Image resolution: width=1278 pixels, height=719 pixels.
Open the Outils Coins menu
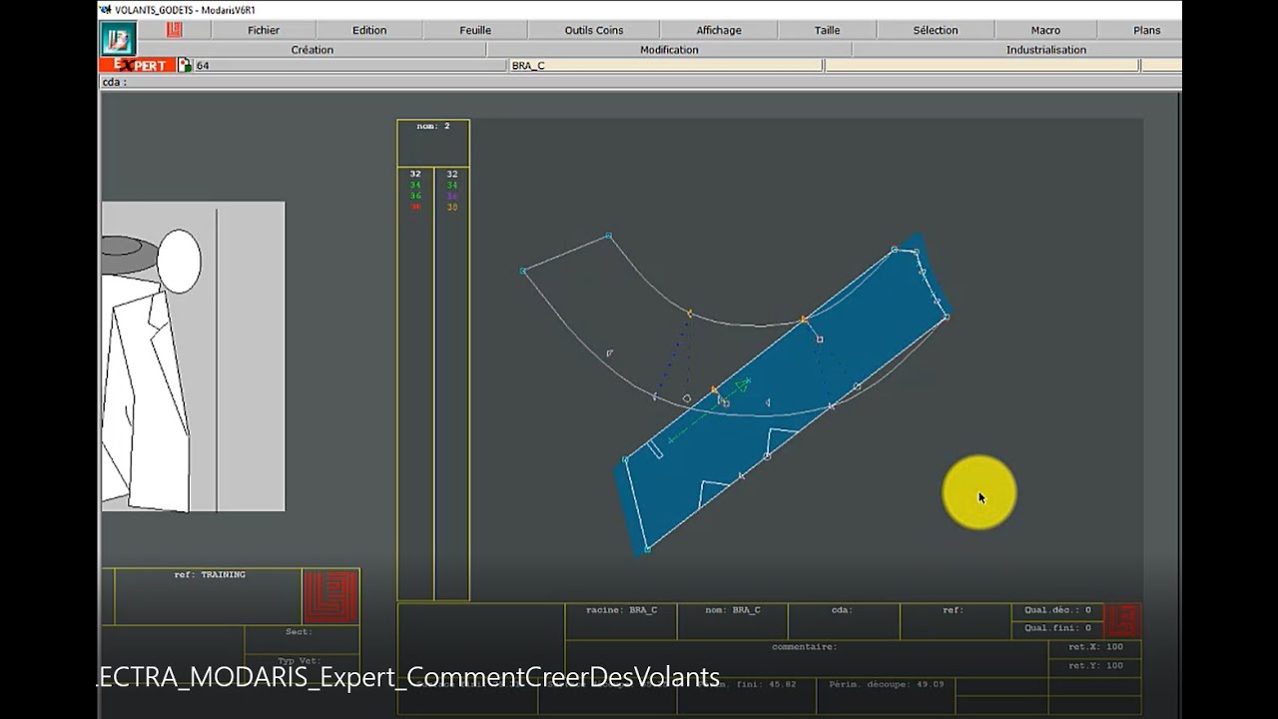(594, 30)
